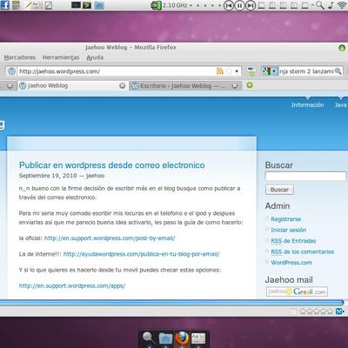Open the terminal launcher in the top panel
This screenshot has width=348, height=348.
tap(87, 5)
